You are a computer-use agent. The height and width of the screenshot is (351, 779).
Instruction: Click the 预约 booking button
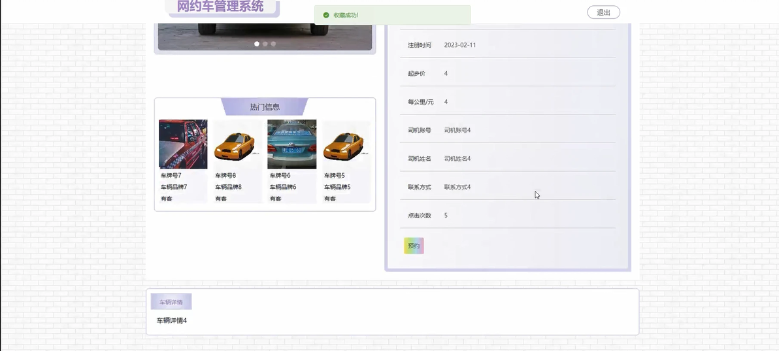point(414,246)
